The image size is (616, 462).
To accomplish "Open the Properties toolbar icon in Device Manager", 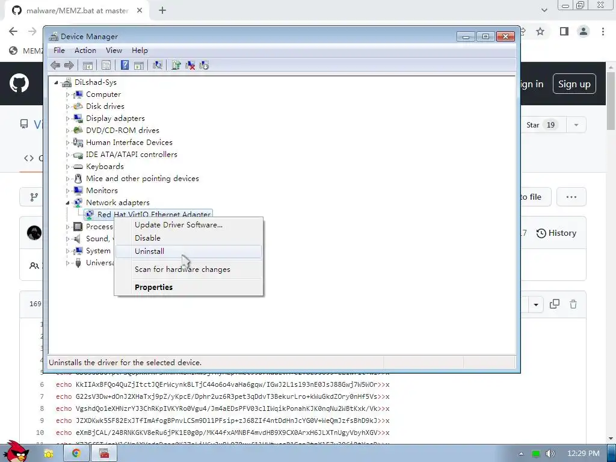I will point(106,65).
